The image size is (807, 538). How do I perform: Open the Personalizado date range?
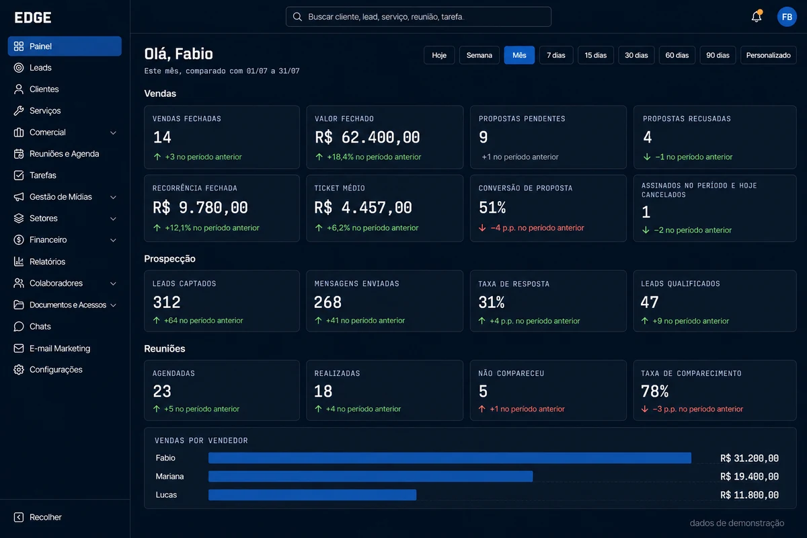(769, 55)
